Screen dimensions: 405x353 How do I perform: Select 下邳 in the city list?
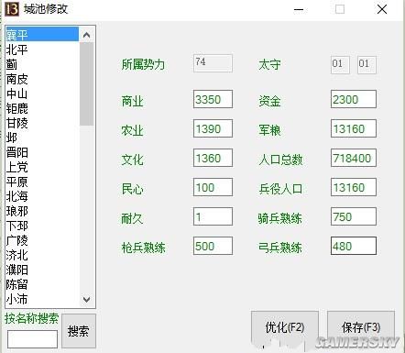click(42, 226)
